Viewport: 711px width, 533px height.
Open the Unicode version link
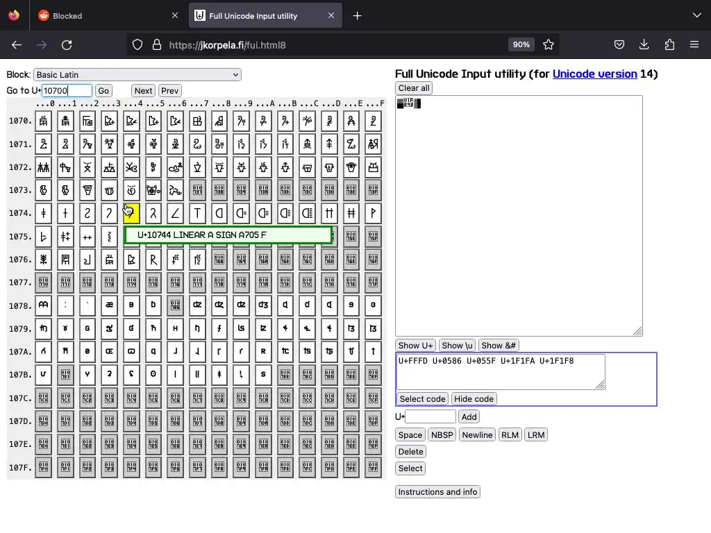tap(594, 74)
